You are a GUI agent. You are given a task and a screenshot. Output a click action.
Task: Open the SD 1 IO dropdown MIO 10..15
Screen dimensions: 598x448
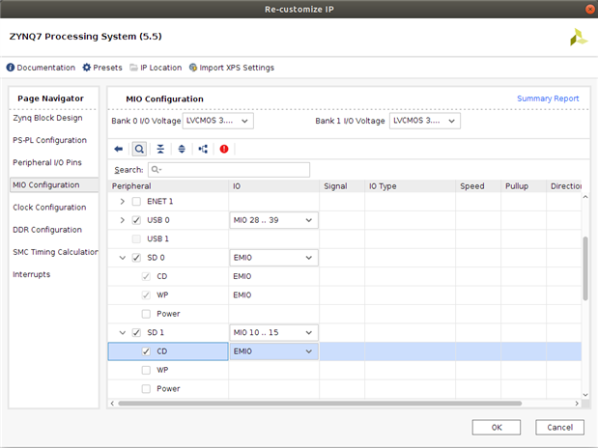point(273,333)
